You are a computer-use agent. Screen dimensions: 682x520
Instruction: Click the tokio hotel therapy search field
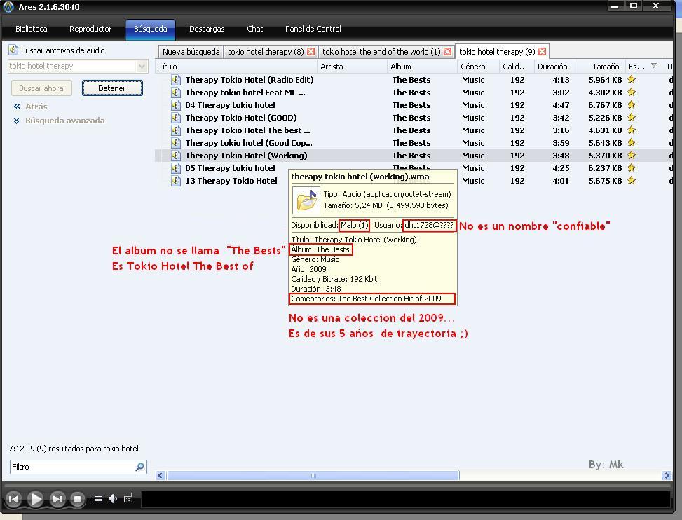(71, 66)
